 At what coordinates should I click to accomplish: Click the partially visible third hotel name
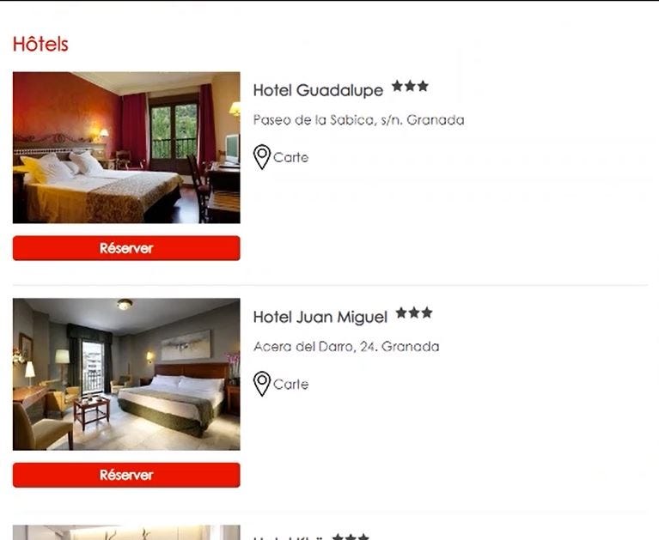289,537
